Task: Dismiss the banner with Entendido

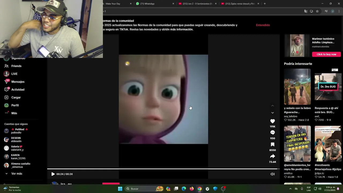Action: coord(263,25)
